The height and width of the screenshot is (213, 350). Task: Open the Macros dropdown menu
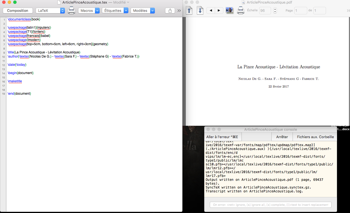pyautogui.click(x=89, y=11)
